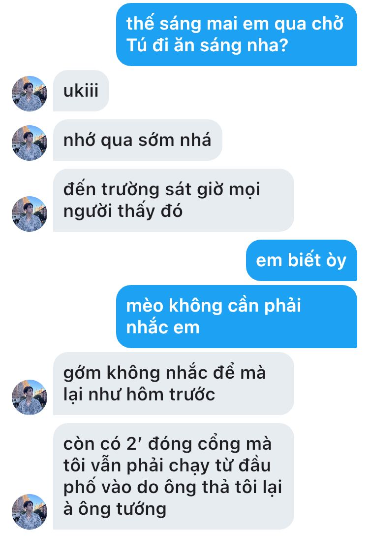Image resolution: width=369 pixels, height=536 pixels.
Task: Tap the gray "ukiii" message bubble
Action: [x=81, y=91]
